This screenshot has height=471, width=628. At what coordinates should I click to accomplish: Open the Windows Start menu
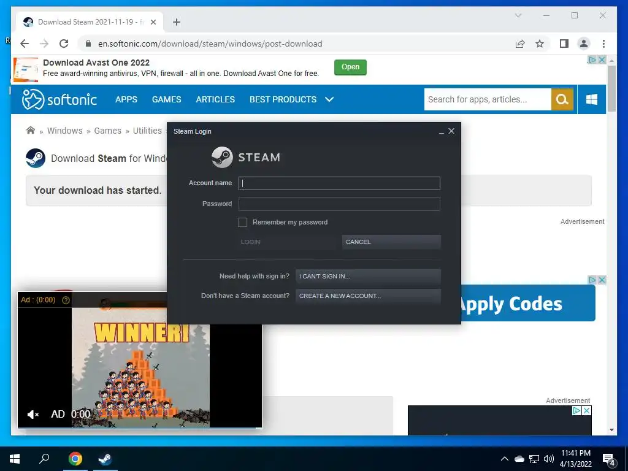[x=15, y=459]
